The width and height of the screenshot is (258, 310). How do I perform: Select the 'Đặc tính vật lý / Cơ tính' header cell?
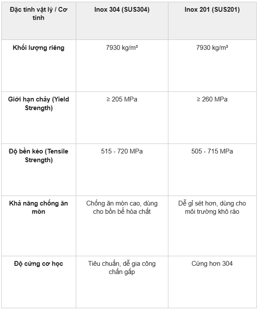[x=39, y=21]
